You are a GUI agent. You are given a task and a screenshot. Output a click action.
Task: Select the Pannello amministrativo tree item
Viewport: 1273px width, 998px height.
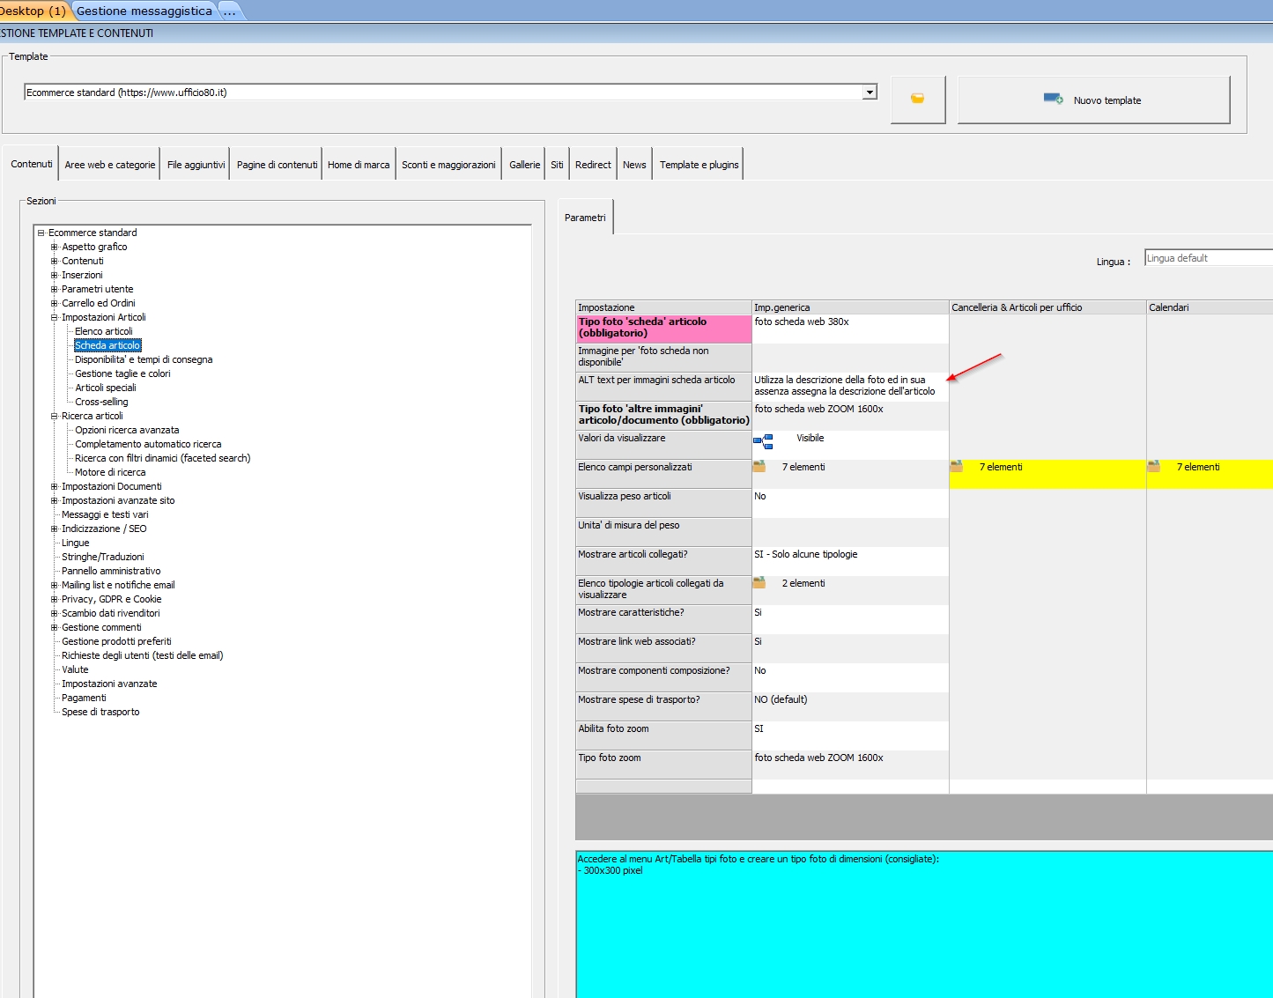point(111,571)
